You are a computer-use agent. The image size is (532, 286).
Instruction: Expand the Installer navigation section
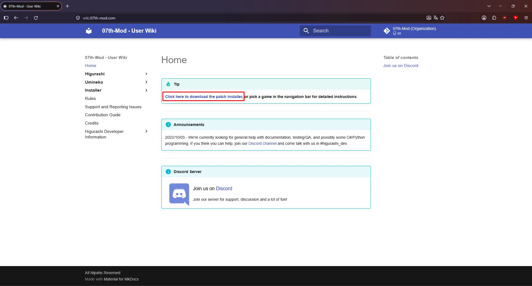point(146,90)
